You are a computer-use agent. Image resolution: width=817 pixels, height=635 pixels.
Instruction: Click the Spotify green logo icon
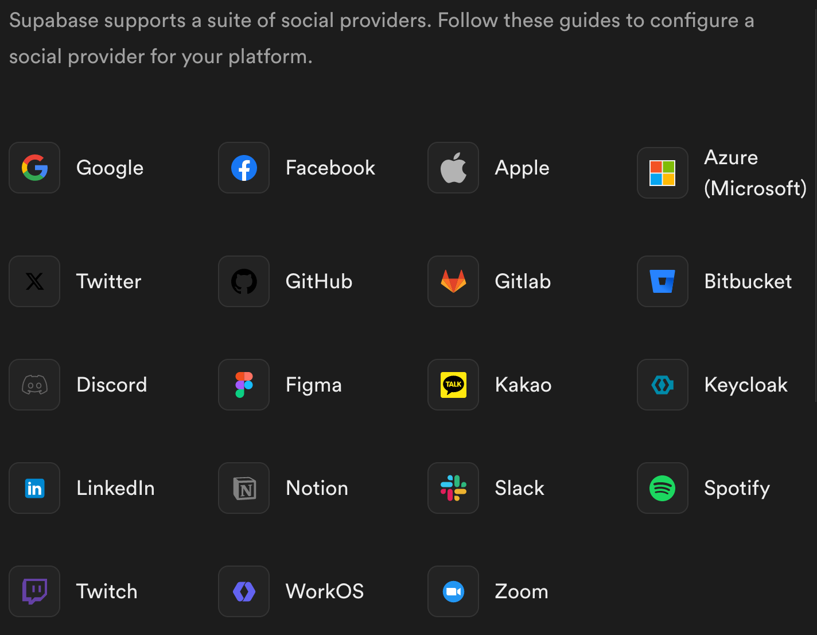(x=663, y=488)
